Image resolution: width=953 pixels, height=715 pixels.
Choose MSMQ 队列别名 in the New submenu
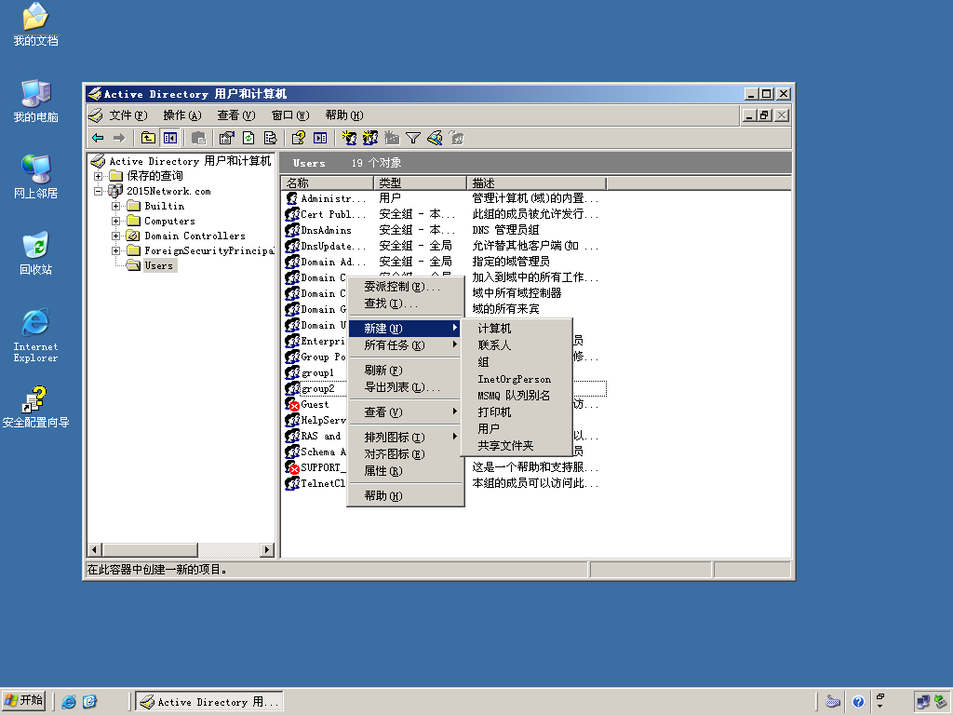(x=517, y=395)
